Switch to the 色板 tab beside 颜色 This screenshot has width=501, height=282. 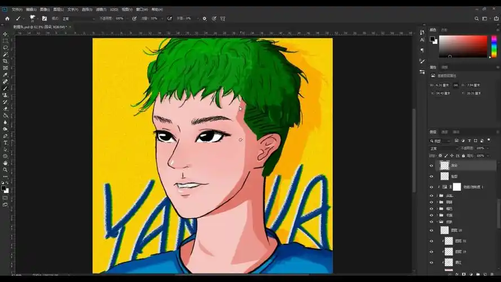pos(444,29)
